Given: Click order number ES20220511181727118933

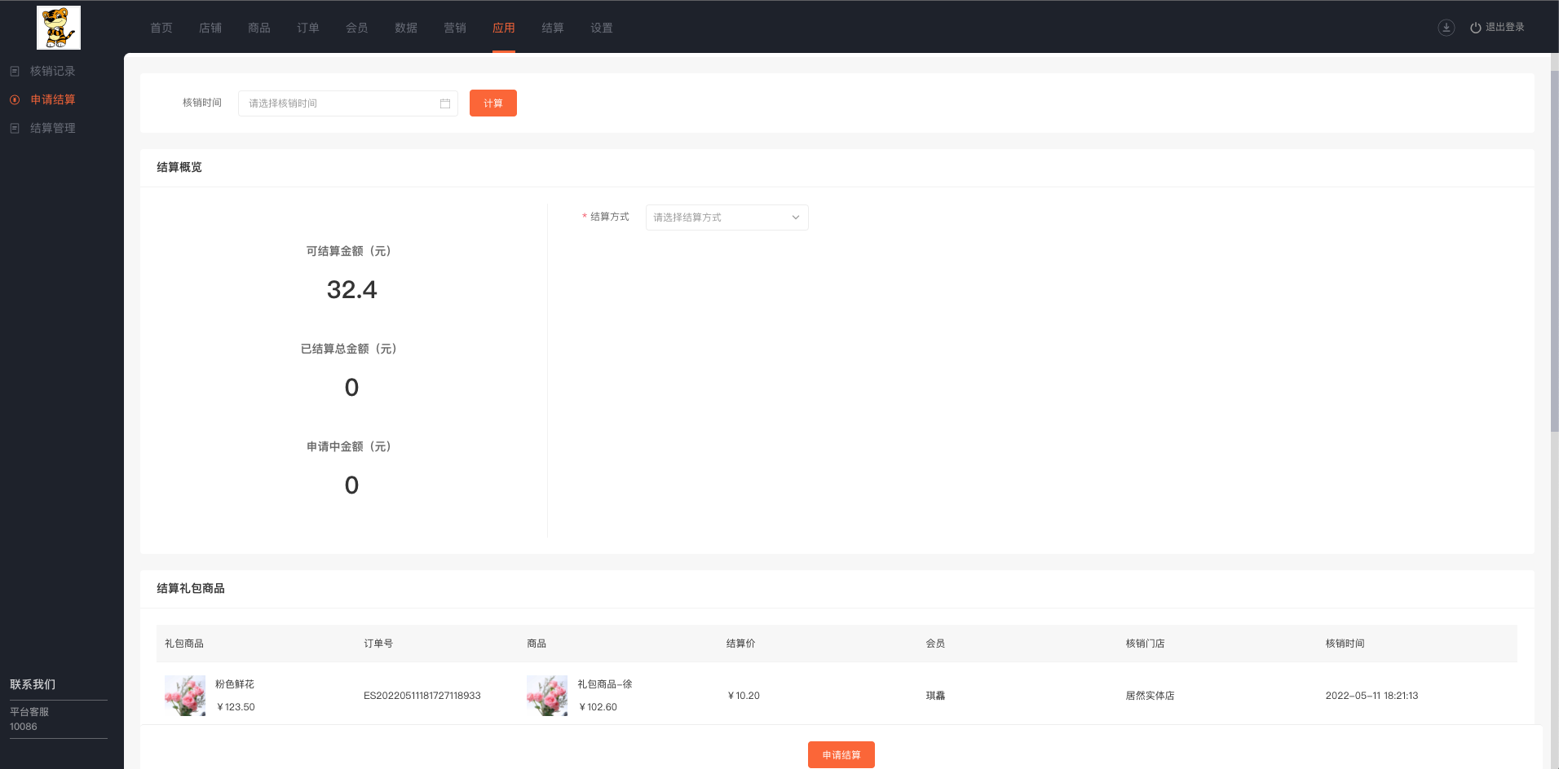Looking at the screenshot, I should point(422,696).
